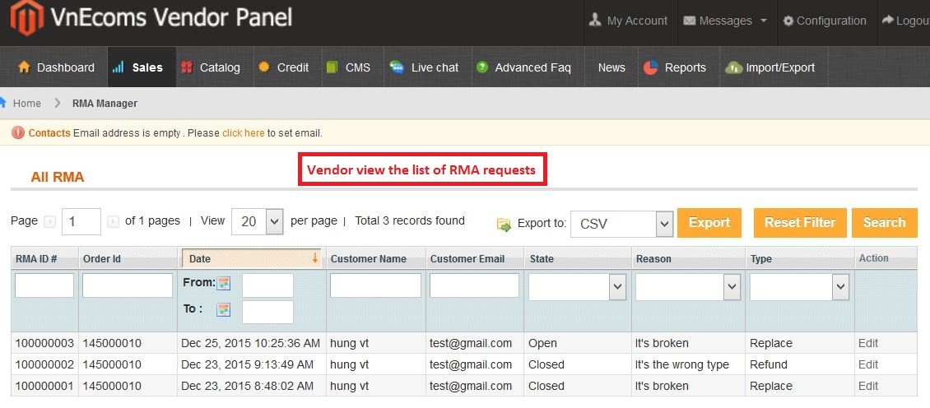This screenshot has height=408, width=930.
Task: Click the 'click here' email link
Action: 243,132
